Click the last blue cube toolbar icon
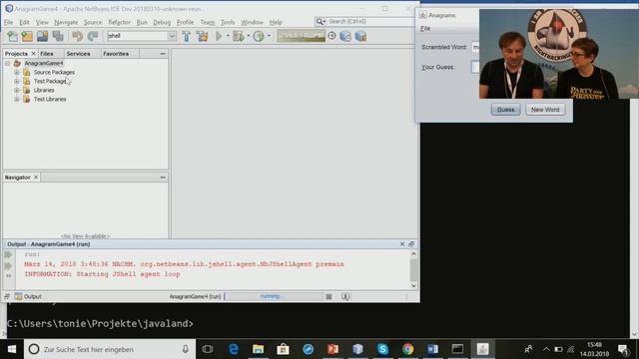Viewport: 639px width, 359px height. click(360, 36)
